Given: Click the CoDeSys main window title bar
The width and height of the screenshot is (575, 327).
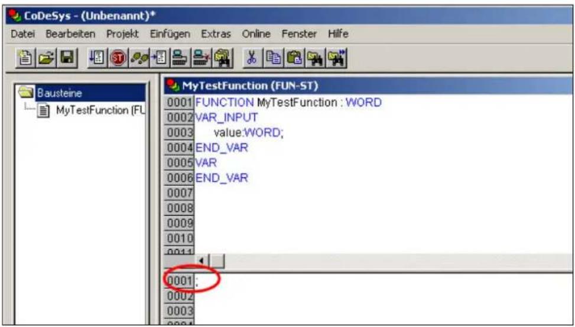Looking at the screenshot, I should 290,16.
